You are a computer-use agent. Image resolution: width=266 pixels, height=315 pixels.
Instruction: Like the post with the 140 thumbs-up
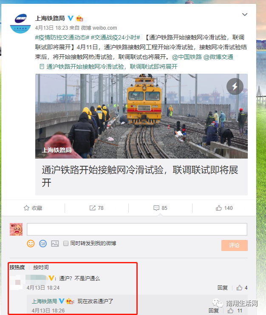(x=224, y=208)
